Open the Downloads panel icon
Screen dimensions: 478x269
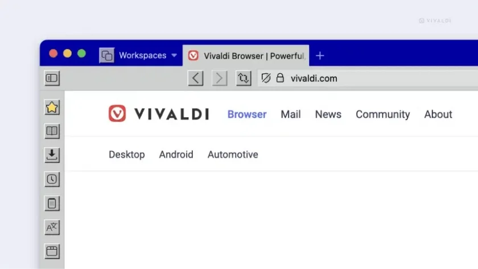coord(52,155)
